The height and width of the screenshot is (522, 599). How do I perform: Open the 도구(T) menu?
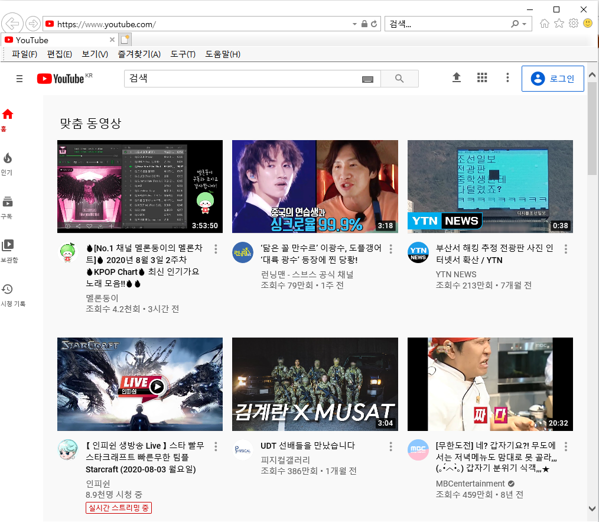pyautogui.click(x=183, y=54)
